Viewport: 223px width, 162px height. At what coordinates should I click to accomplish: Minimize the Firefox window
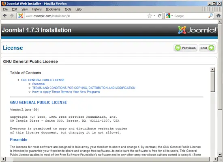209,4
